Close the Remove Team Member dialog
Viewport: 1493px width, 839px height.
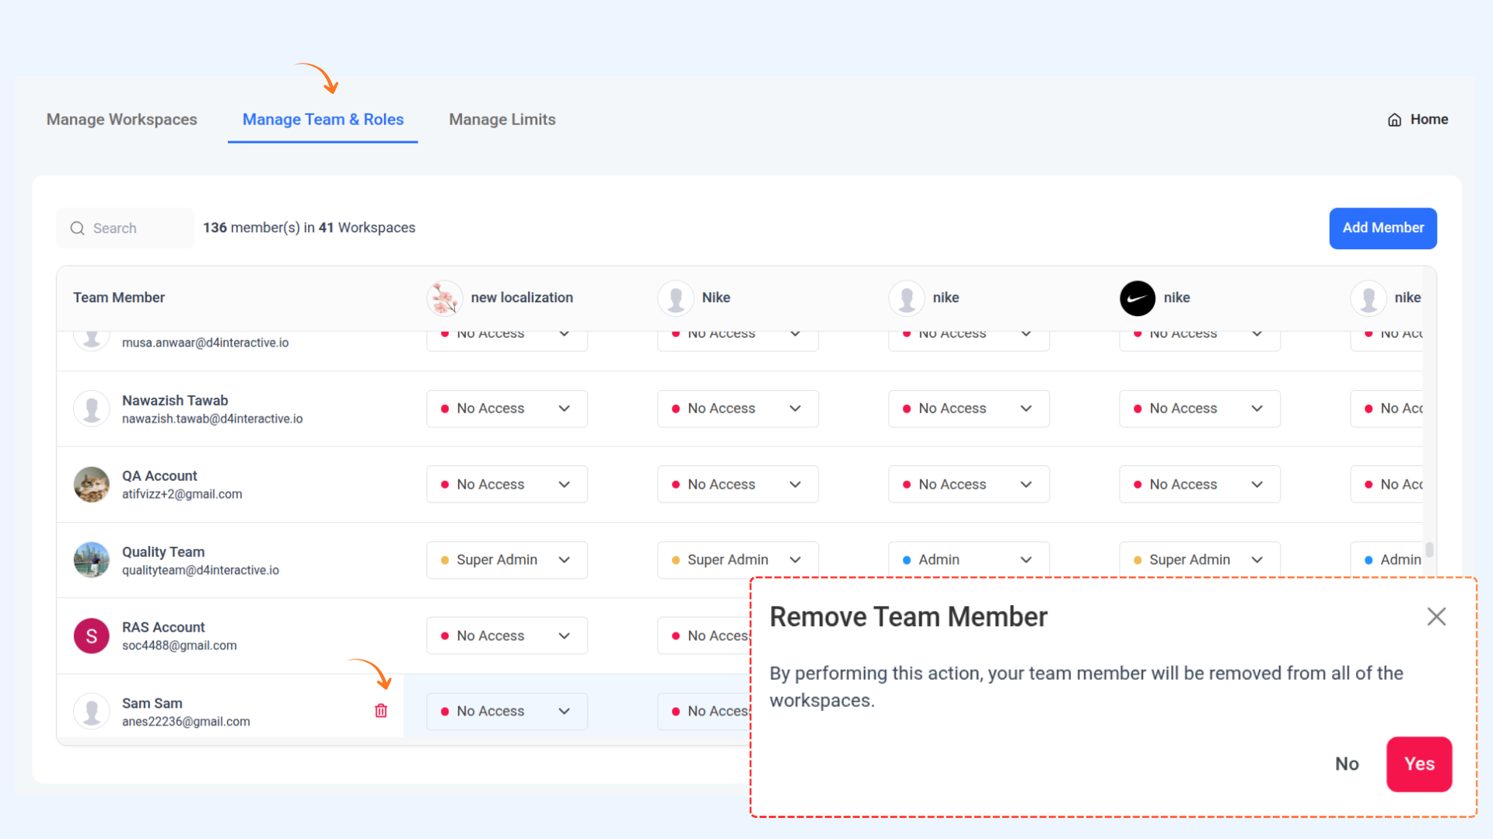click(1436, 617)
